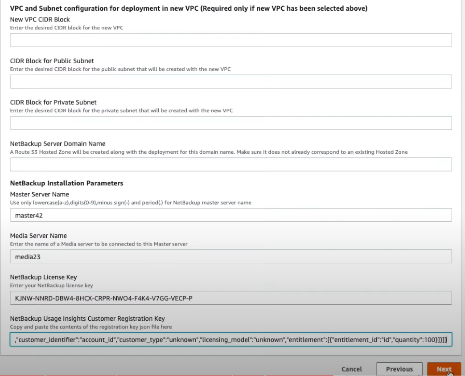
Task: Click the New VPC CIDR Block input field
Action: pos(231,40)
